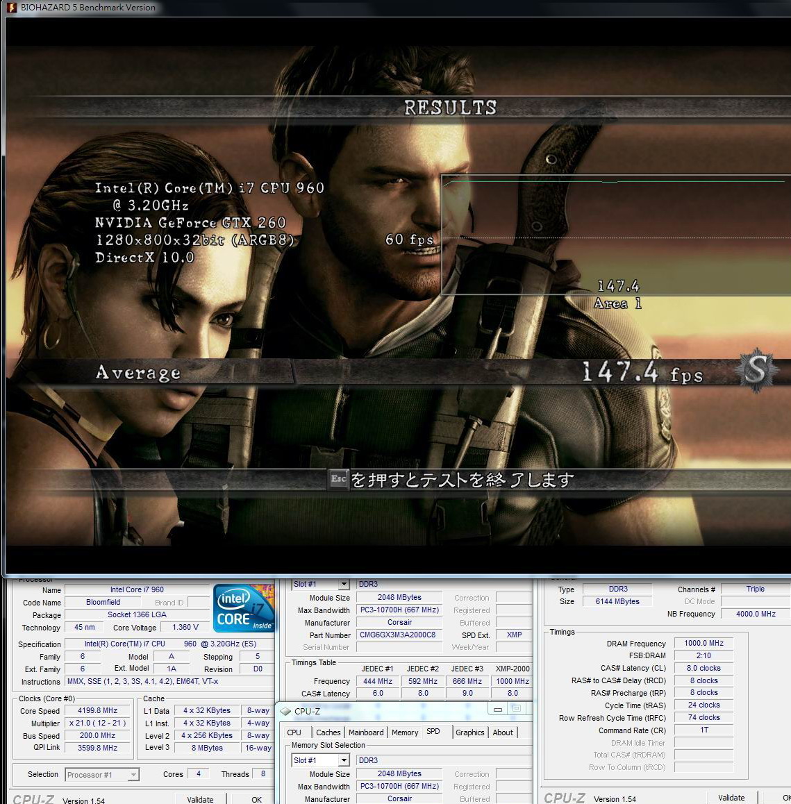Screen dimensions: 791x804
Task: Click the DRAM Frequency value field
Action: pos(703,644)
